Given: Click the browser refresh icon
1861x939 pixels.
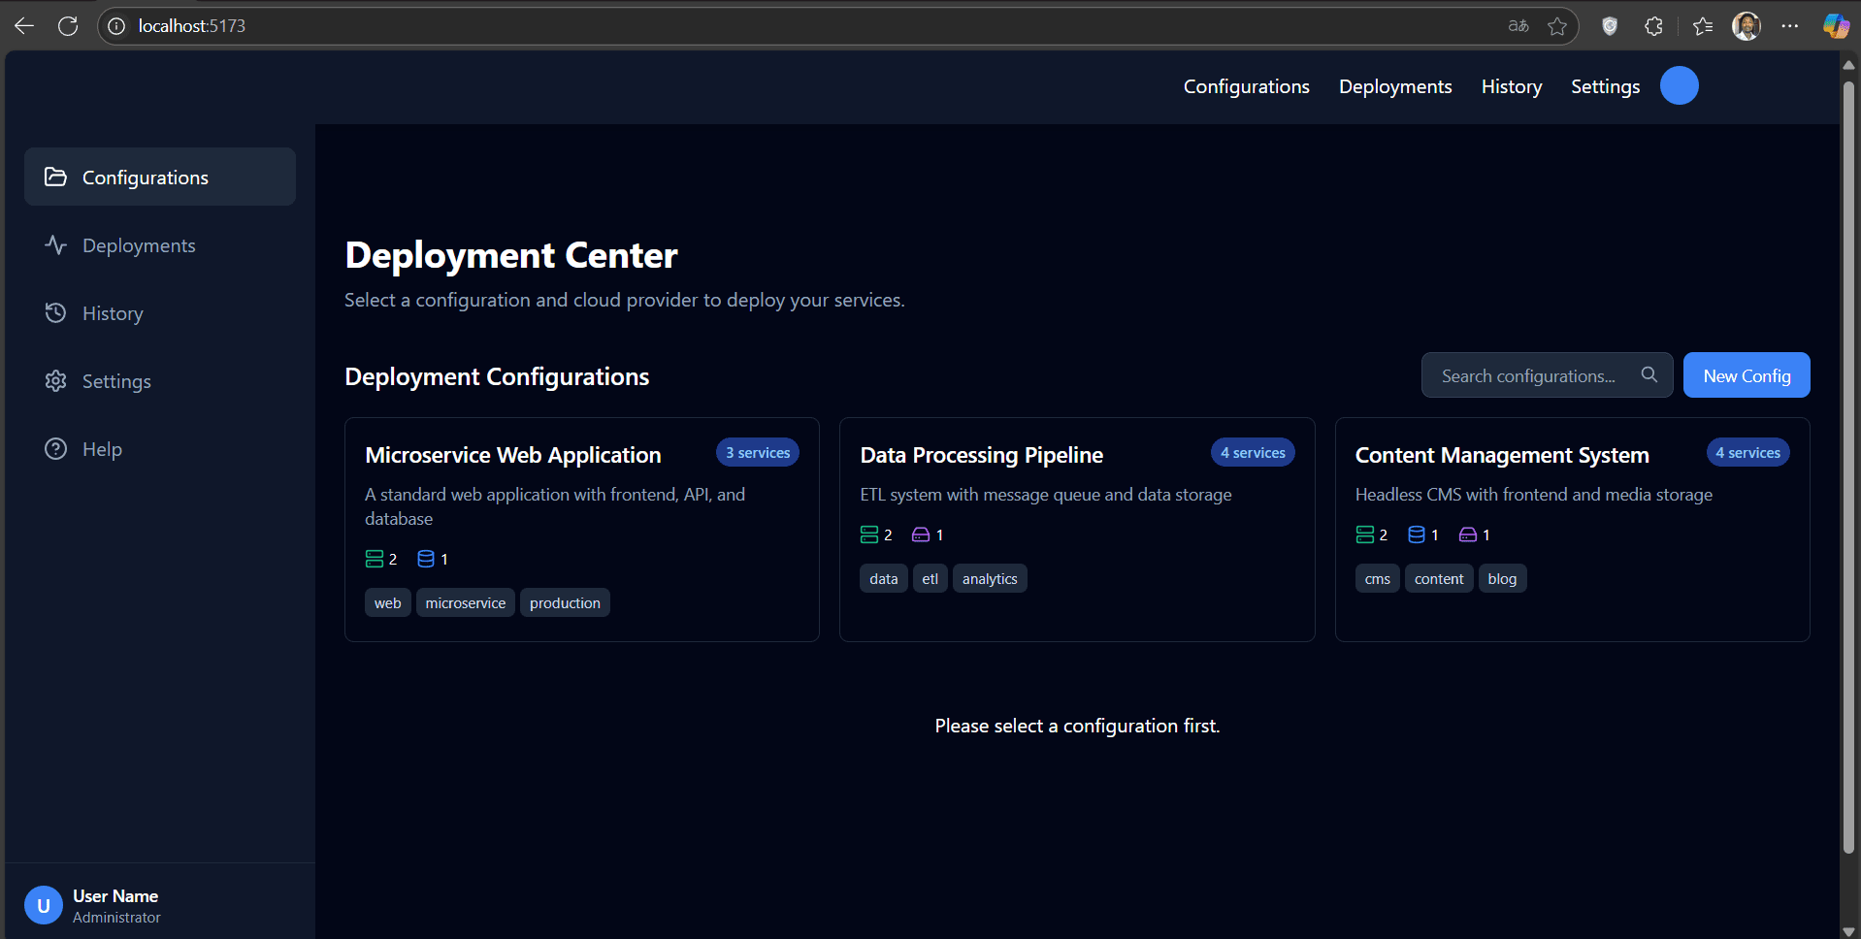Looking at the screenshot, I should tap(68, 26).
